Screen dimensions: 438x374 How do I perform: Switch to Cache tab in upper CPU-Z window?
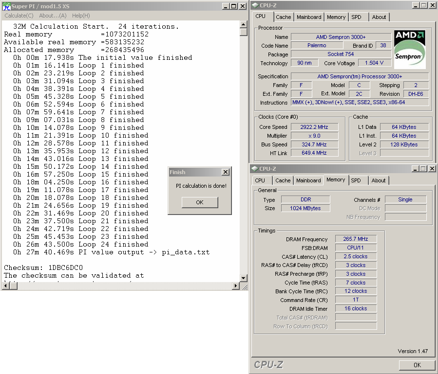pos(283,17)
